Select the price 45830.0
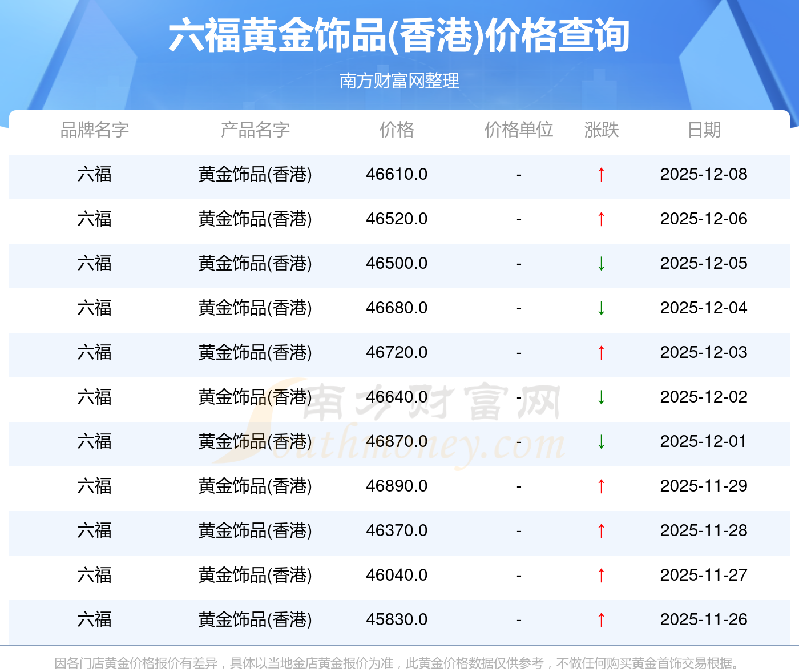 coord(397,619)
